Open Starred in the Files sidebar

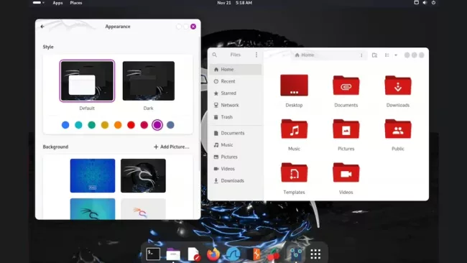click(235, 93)
